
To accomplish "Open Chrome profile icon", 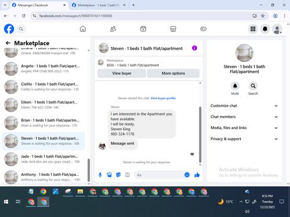I will 275,16.
